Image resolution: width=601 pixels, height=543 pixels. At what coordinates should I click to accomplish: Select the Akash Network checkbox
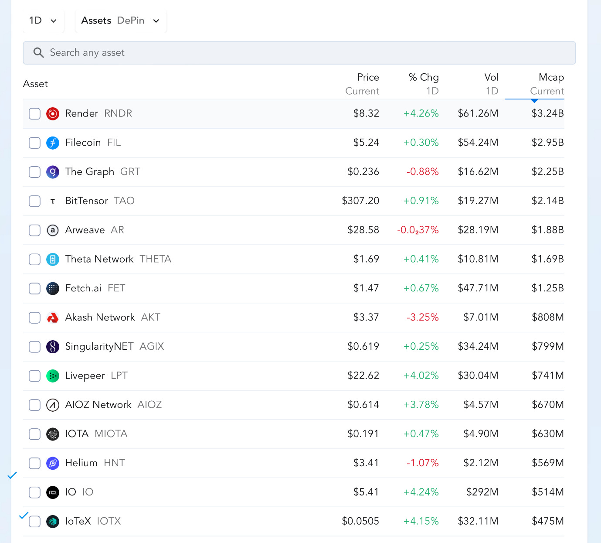point(34,318)
